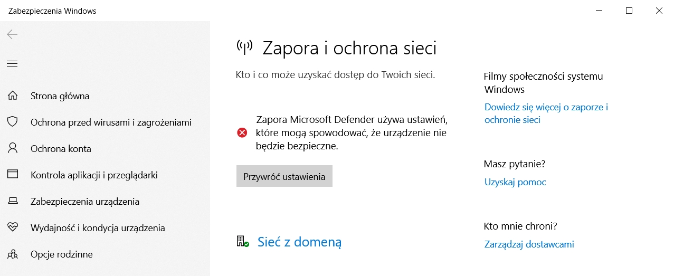
Task: Click the Strona główna home icon
Action: [x=13, y=96]
